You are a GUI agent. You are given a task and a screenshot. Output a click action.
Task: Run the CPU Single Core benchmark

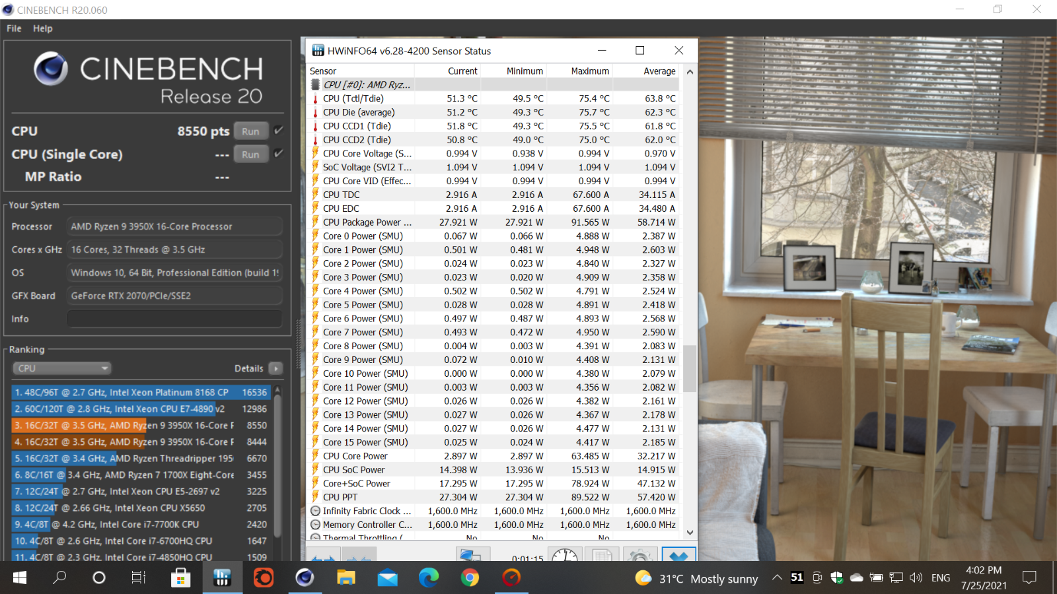click(x=250, y=154)
